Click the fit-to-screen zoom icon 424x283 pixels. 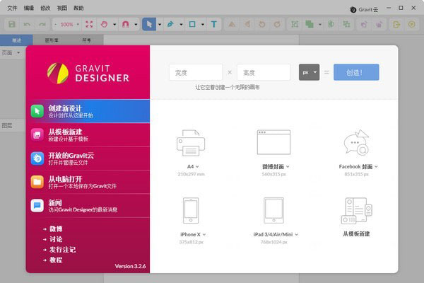coord(89,24)
